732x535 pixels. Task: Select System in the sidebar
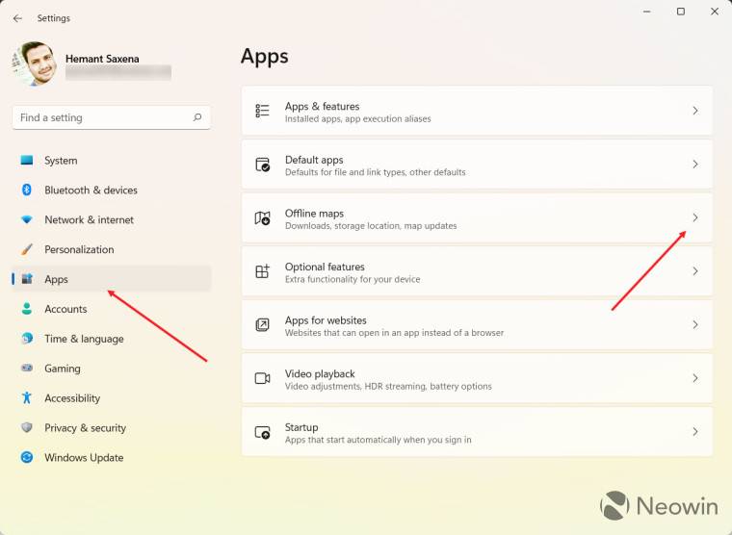111,160
